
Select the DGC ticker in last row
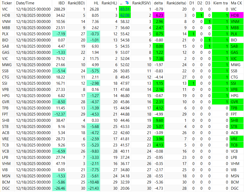tap(6, 188)
